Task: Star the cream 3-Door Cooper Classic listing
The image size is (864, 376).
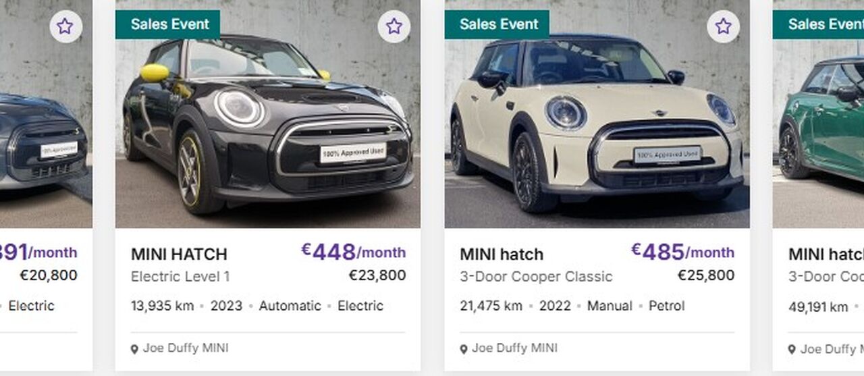Action: 723,26
